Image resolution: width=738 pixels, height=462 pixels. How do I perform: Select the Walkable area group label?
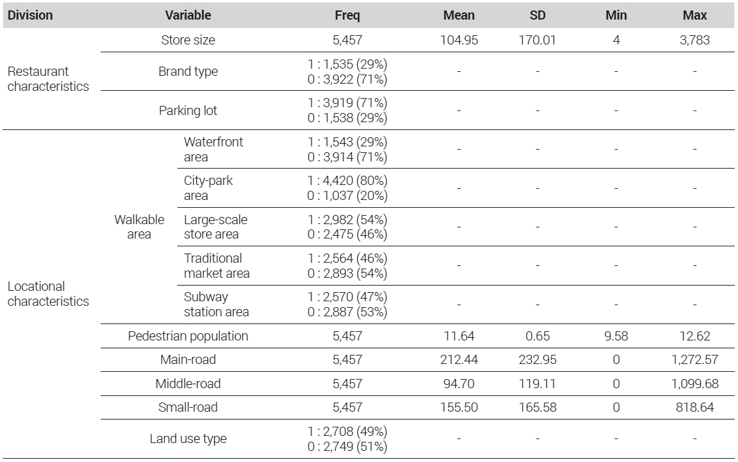click(x=139, y=227)
